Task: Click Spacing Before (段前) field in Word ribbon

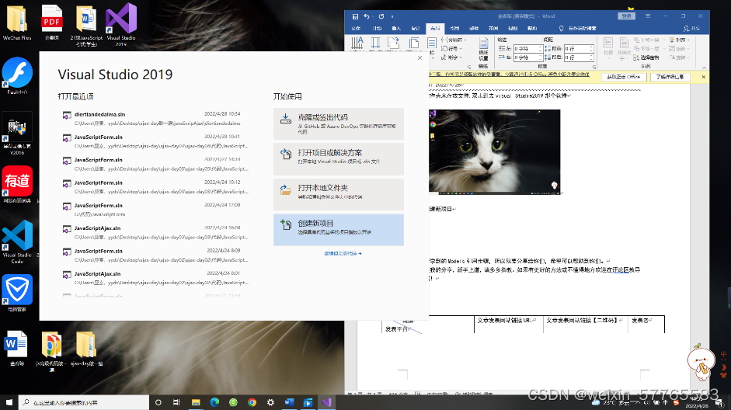Action: point(579,48)
